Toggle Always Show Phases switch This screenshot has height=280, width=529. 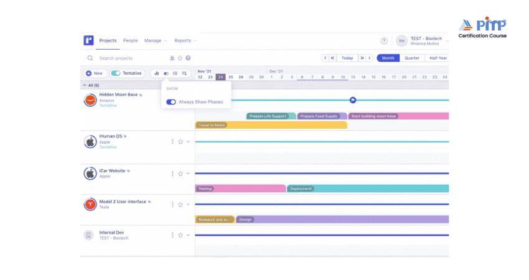(171, 102)
